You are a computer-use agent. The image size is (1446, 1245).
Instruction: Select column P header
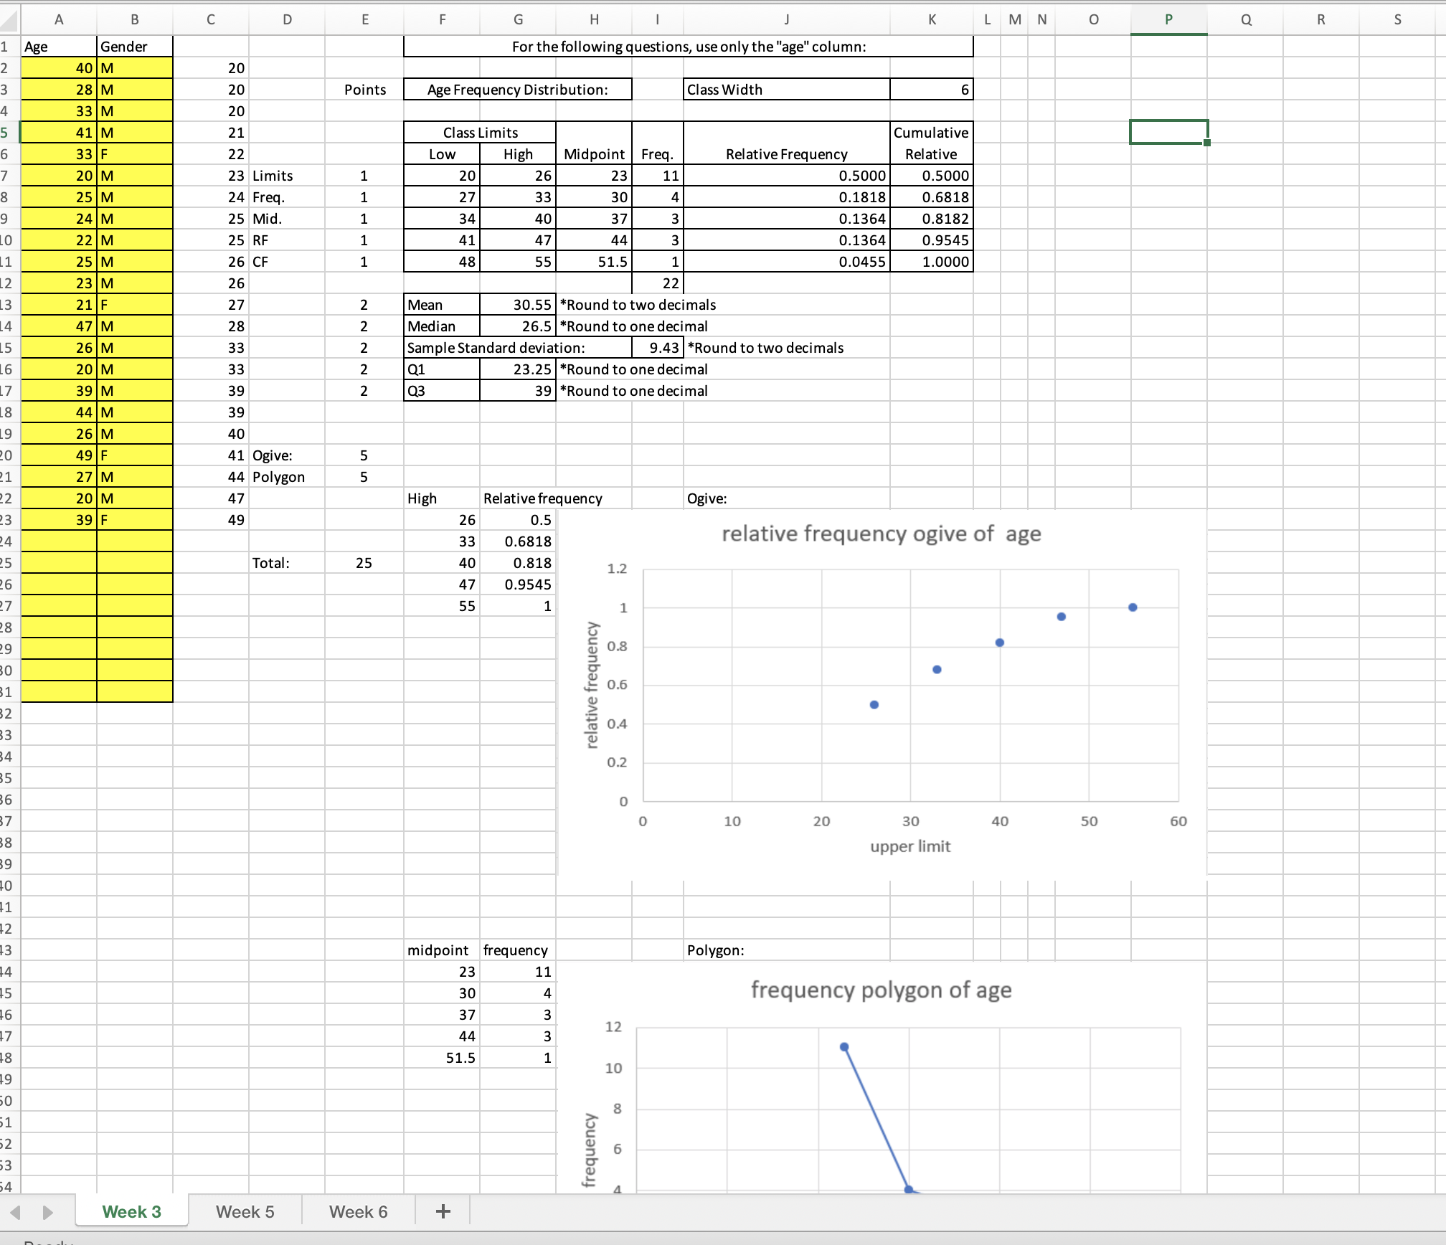(x=1168, y=19)
